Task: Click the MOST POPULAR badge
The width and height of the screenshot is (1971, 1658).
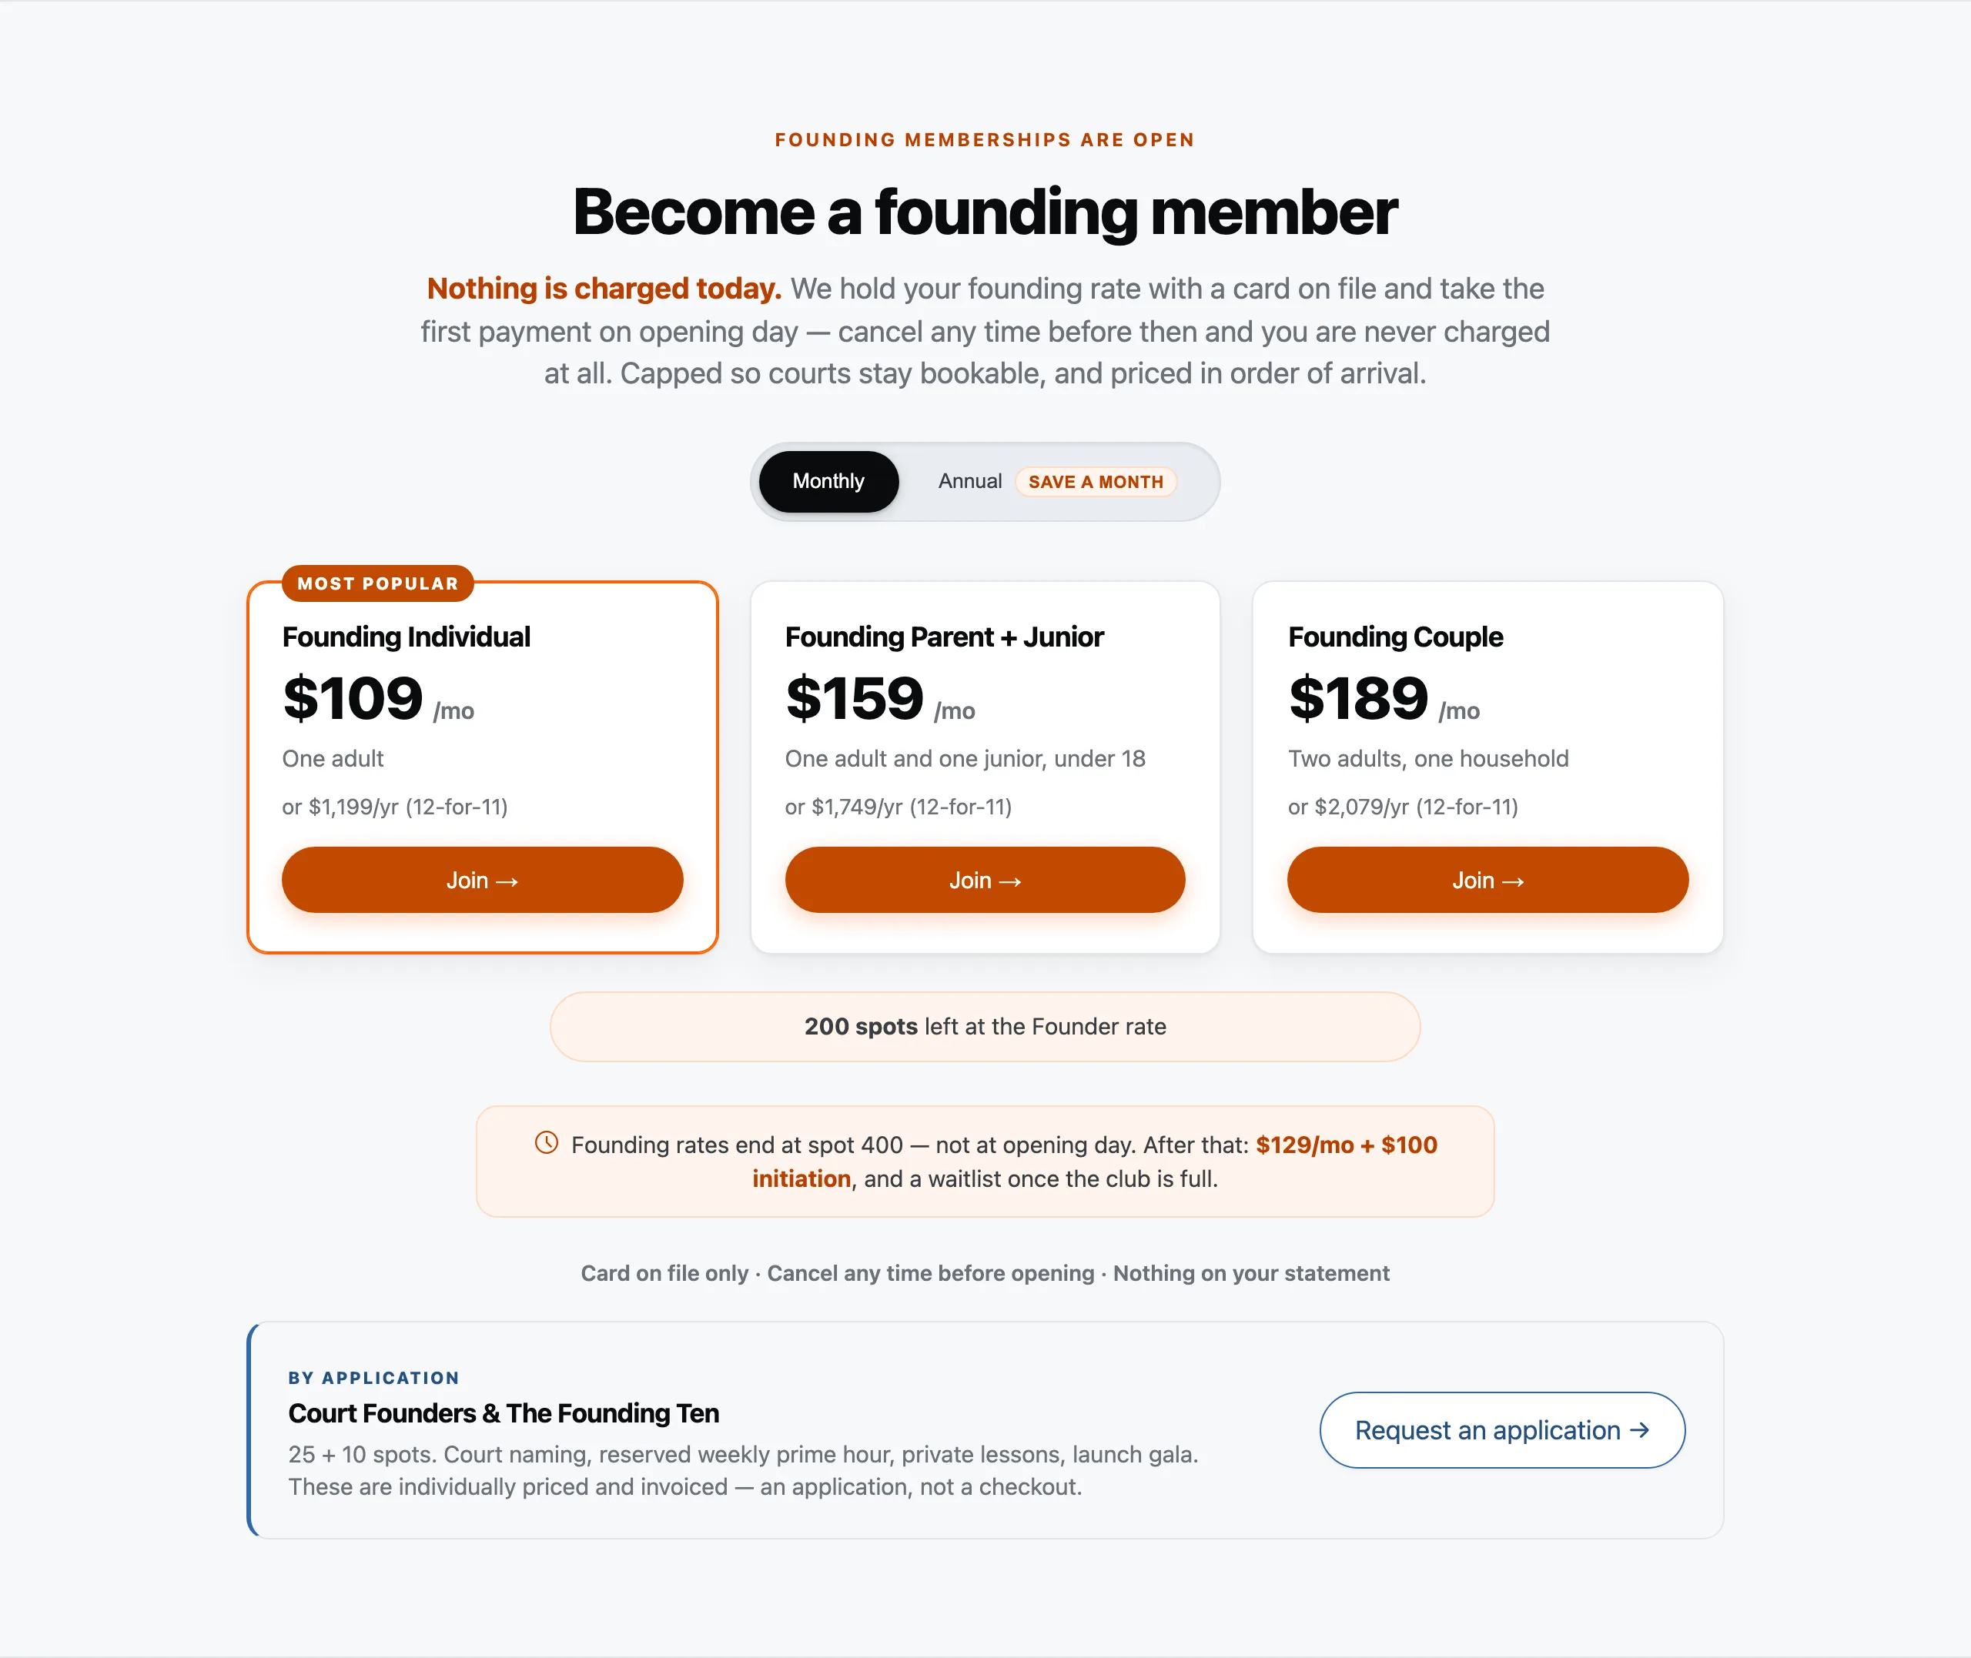Action: pyautogui.click(x=378, y=583)
